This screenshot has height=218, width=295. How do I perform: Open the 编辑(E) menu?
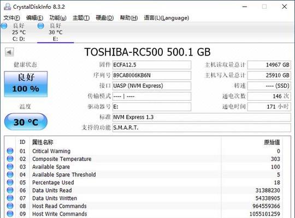click(x=34, y=18)
